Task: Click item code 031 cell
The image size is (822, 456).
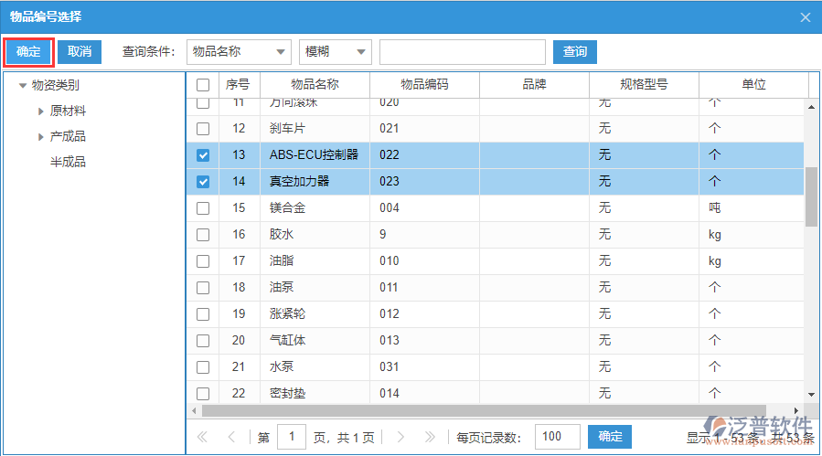Action: tap(424, 366)
